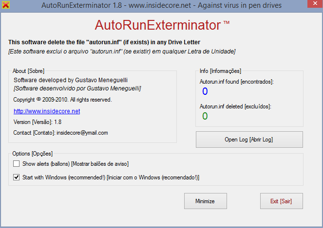323x228 pixels.
Task: Click the AutoRunExterminator title bar app icon
Action: 6,6
